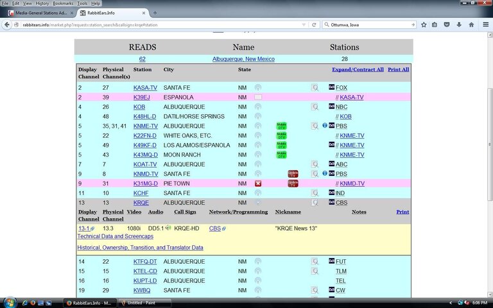Screen dimensions: 493x308
Task: Bookmark this page with the star icon
Action: [424, 24]
